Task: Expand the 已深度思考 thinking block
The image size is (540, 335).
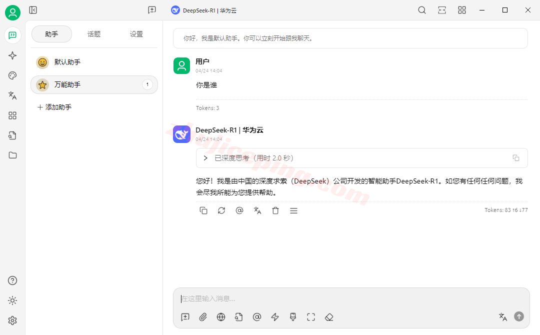Action: tap(205, 158)
